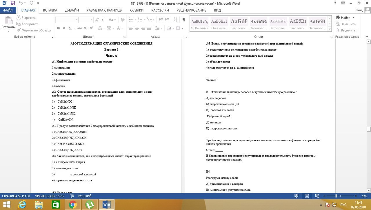Viewport: 371px width, 210px height.
Task: Collapse the ribbon with chevron
Action: click(x=367, y=37)
